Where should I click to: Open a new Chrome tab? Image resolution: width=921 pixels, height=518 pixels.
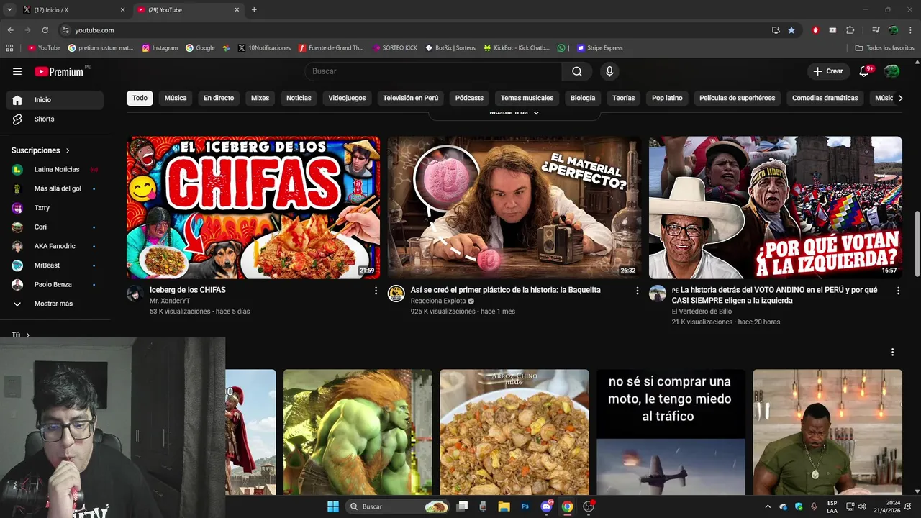[254, 10]
